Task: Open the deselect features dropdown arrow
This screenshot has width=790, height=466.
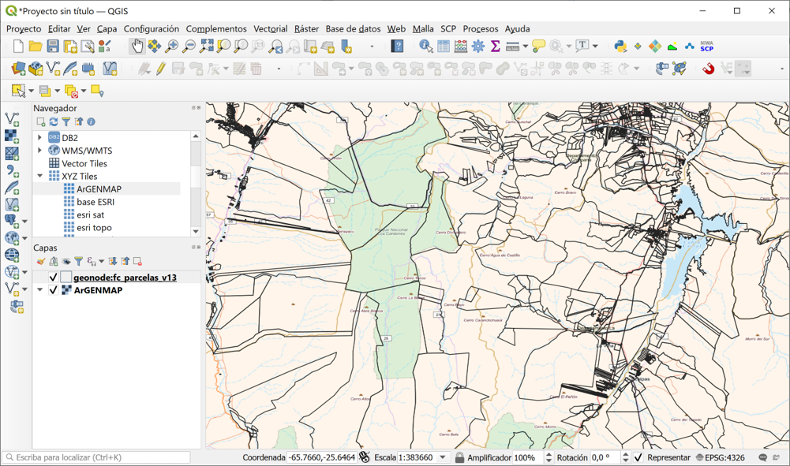Action: (84, 91)
